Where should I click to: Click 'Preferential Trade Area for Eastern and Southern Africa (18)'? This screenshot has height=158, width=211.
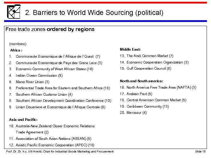tap(63, 88)
